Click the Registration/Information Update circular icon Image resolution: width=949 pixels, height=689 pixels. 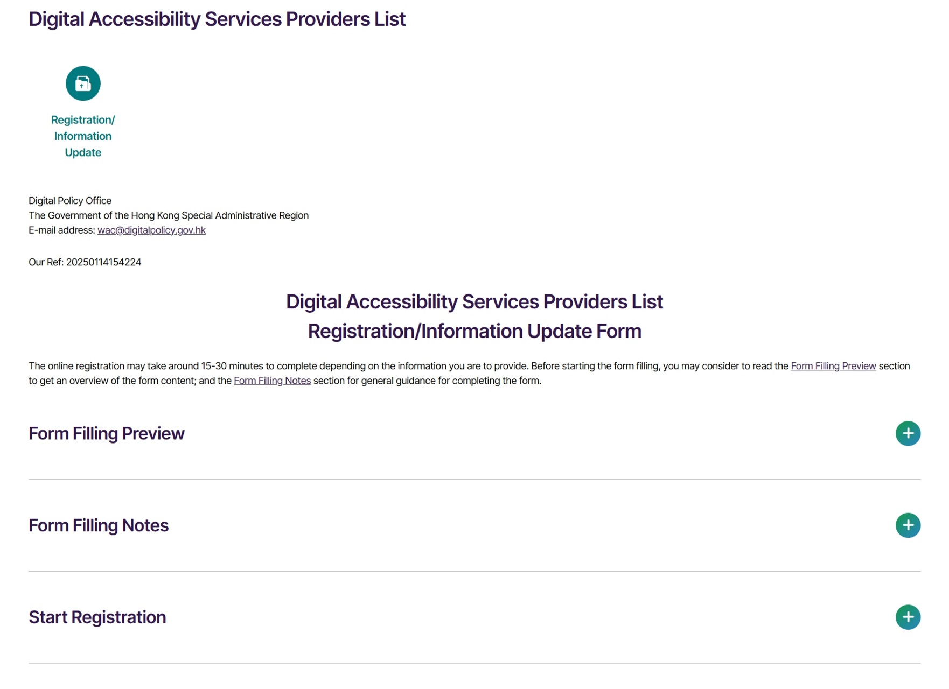pos(83,83)
